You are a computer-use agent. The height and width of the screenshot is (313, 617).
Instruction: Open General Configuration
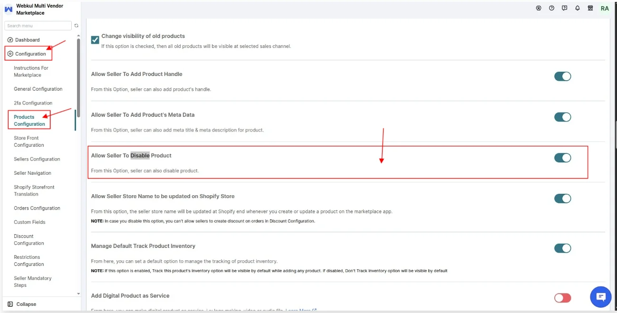[x=38, y=89]
